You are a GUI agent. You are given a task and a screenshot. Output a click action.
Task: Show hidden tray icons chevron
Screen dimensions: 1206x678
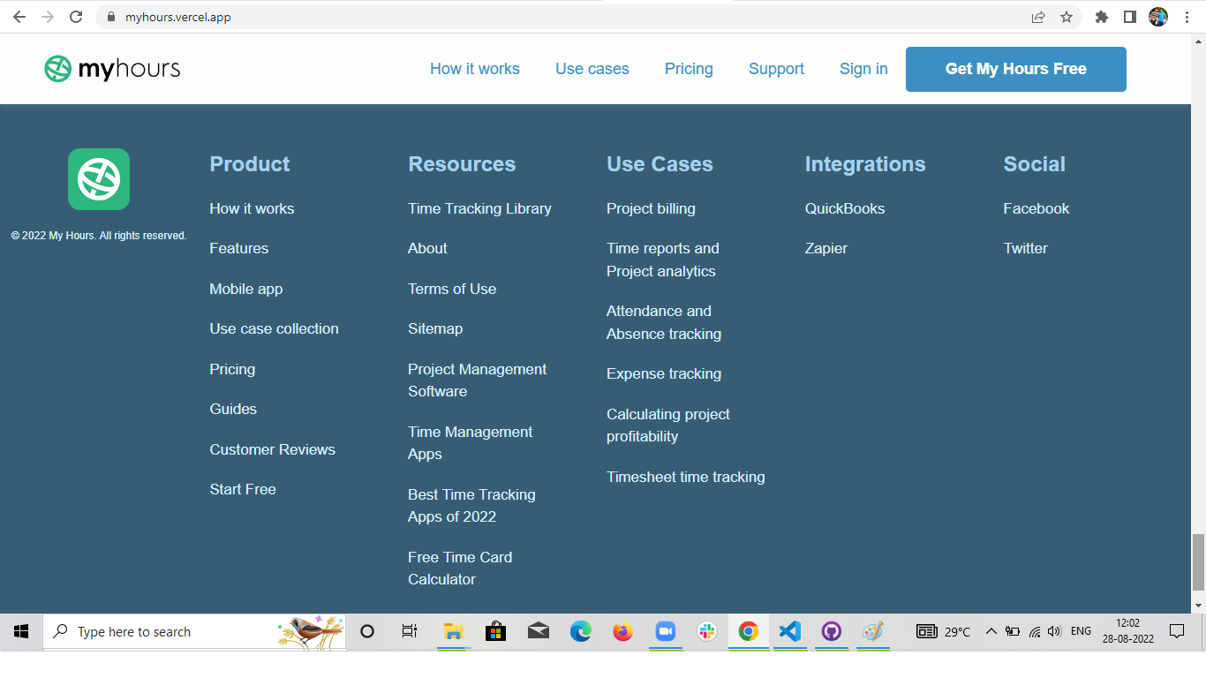click(991, 631)
